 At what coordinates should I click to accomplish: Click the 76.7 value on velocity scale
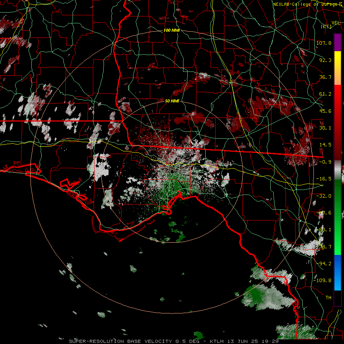[x=325, y=77]
